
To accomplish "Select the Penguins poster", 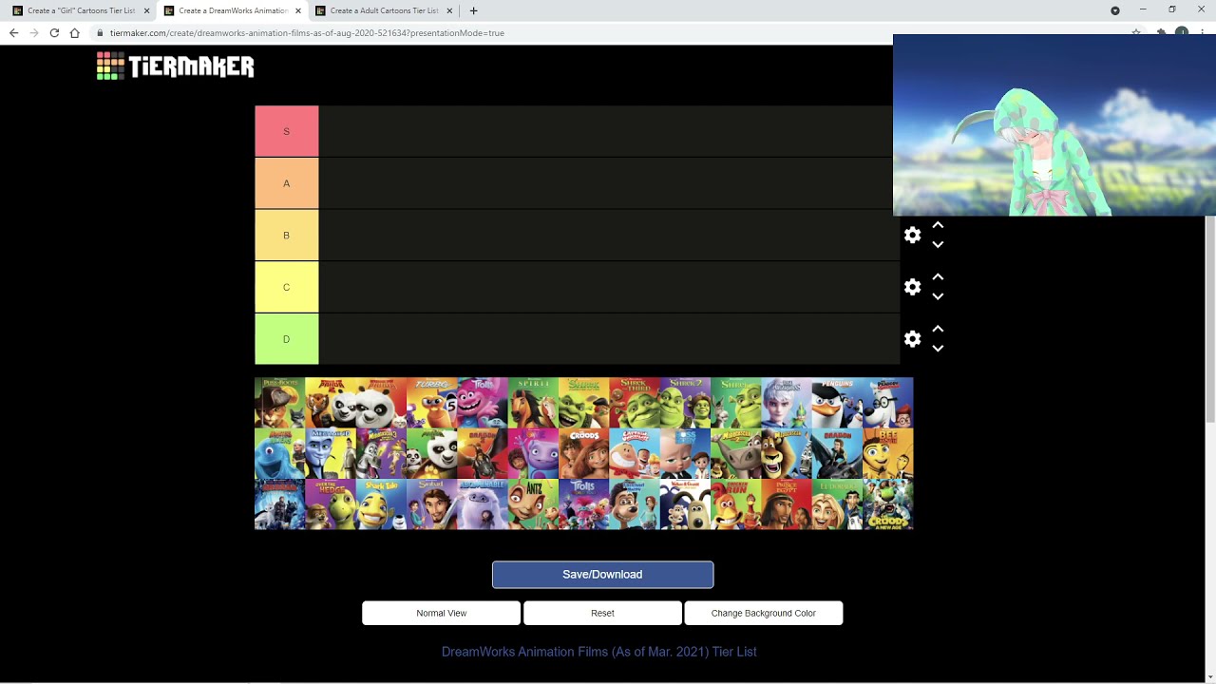I will [837, 403].
